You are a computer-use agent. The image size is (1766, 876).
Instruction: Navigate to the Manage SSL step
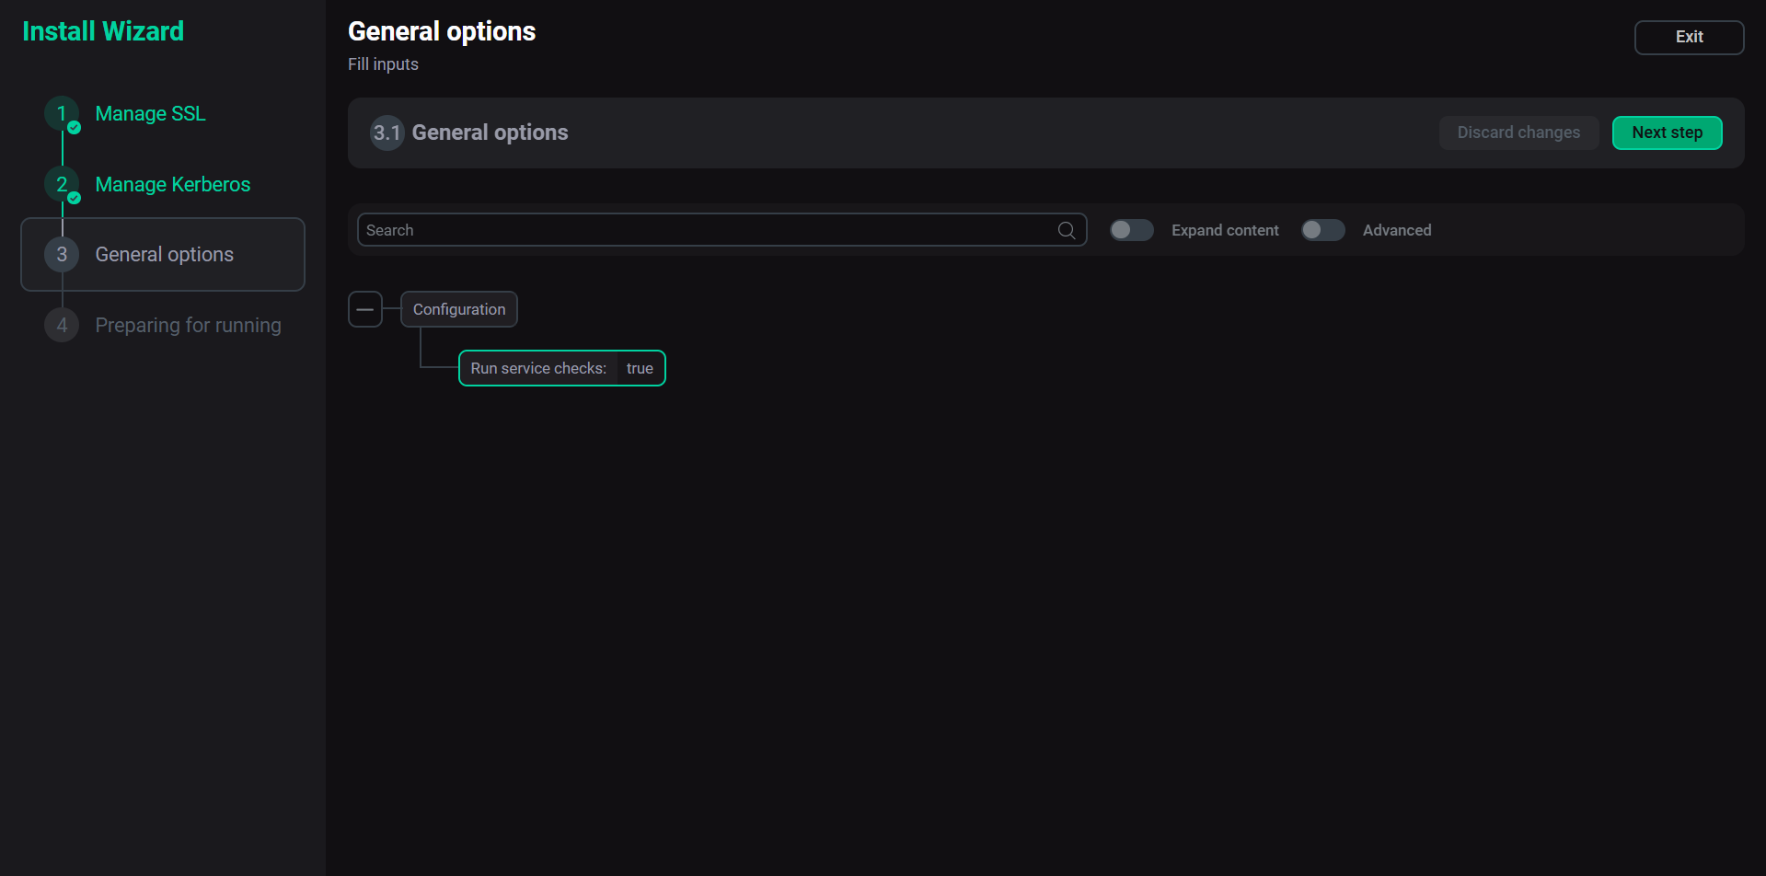[149, 113]
